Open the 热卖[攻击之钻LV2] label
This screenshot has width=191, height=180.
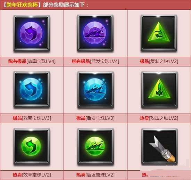(159, 118)
